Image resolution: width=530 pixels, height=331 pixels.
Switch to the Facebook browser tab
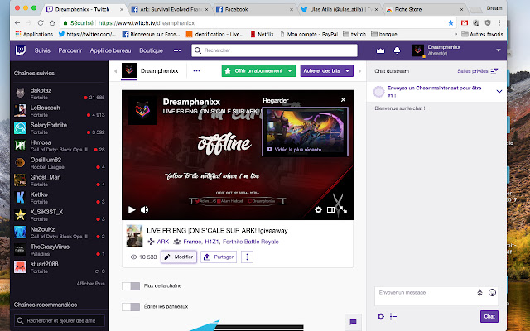coord(253,9)
